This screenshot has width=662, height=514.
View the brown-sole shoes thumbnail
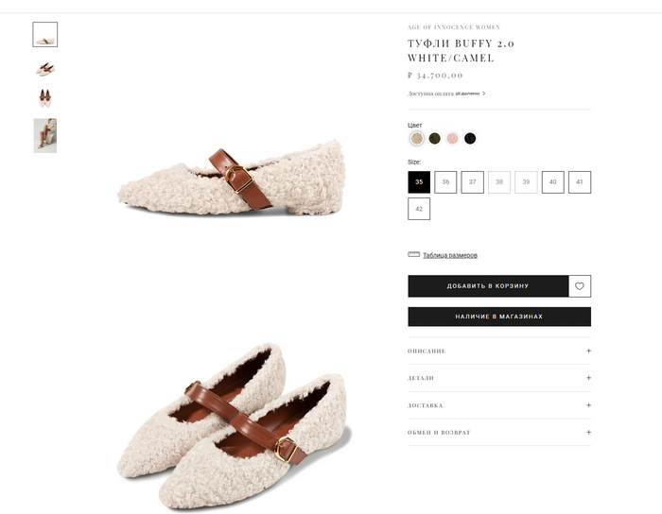45,98
